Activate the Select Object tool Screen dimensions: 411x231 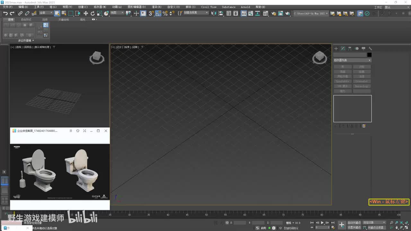point(57,13)
